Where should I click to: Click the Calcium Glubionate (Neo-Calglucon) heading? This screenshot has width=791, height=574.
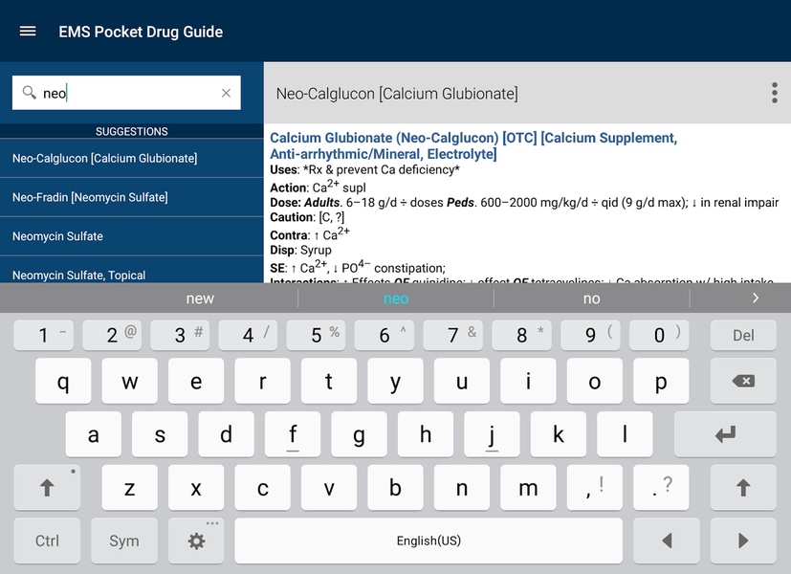click(x=473, y=145)
